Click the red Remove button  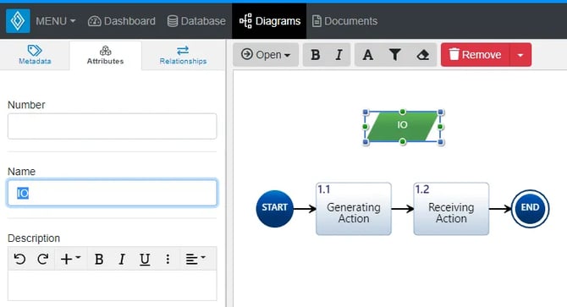475,55
